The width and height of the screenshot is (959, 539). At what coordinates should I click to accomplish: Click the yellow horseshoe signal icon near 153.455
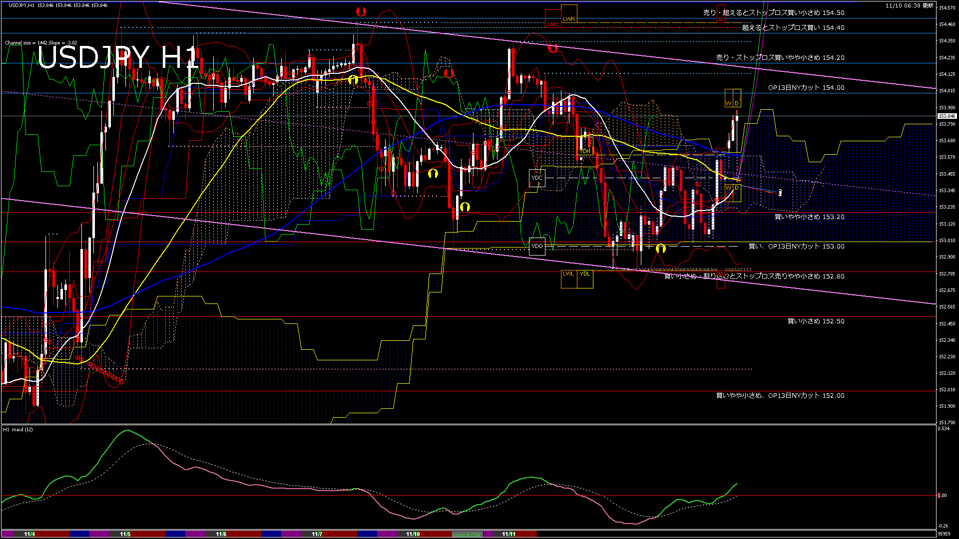[x=433, y=174]
